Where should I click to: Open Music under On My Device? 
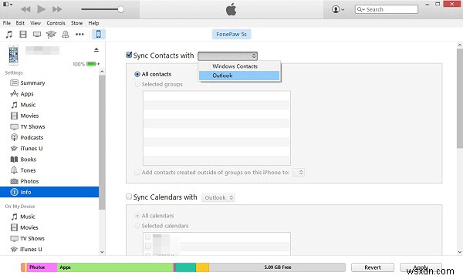(28, 217)
